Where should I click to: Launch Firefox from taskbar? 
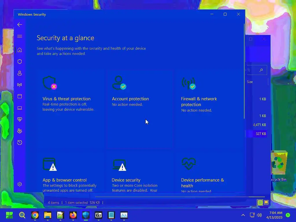click(73, 215)
